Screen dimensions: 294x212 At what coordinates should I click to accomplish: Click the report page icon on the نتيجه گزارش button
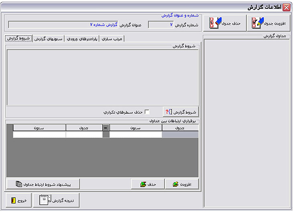pyautogui.click(x=45, y=200)
